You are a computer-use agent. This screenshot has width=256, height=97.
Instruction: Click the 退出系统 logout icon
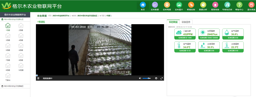pos(251,5)
